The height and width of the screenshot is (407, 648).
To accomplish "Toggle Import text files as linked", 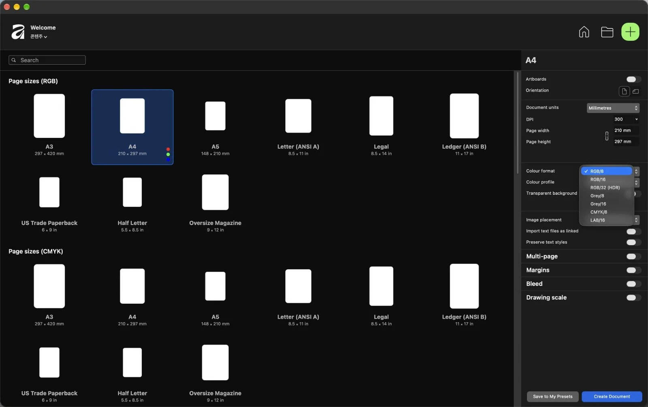I will [633, 231].
